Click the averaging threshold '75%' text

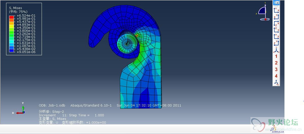point(23,12)
